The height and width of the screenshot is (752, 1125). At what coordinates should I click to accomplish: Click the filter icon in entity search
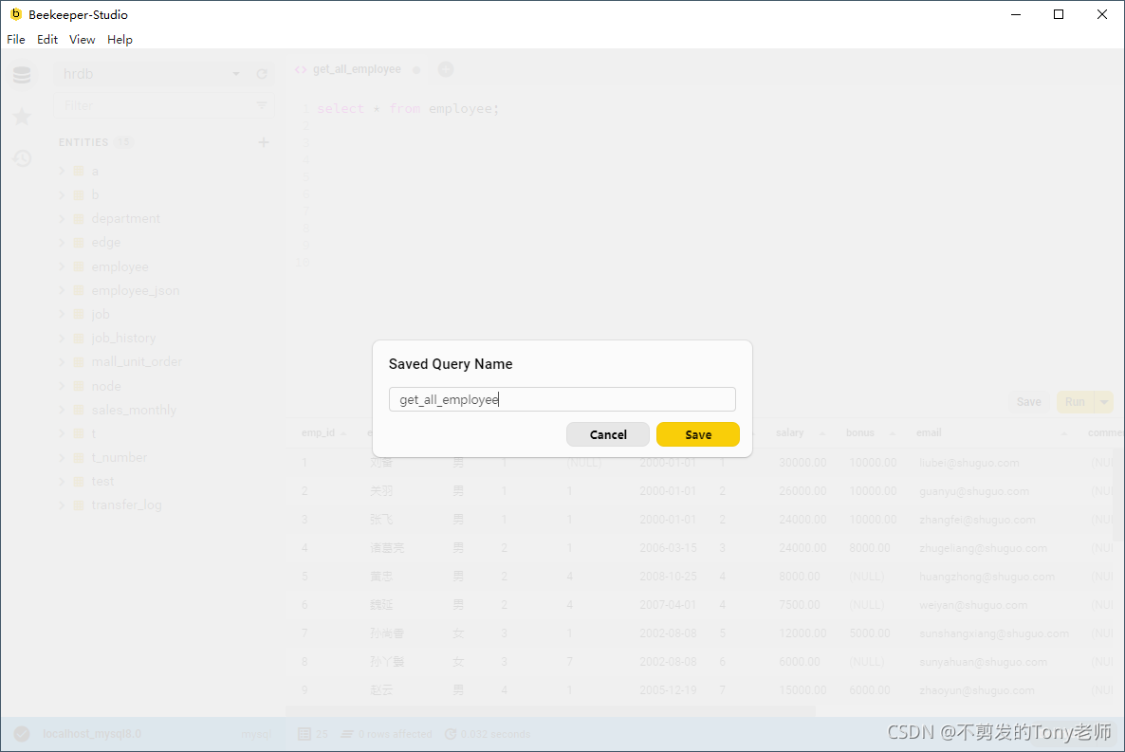coord(262,105)
